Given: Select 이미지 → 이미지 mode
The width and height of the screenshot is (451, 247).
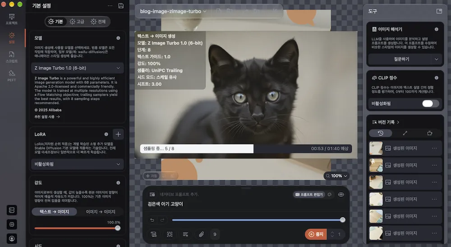Looking at the screenshot, I should coord(101,212).
